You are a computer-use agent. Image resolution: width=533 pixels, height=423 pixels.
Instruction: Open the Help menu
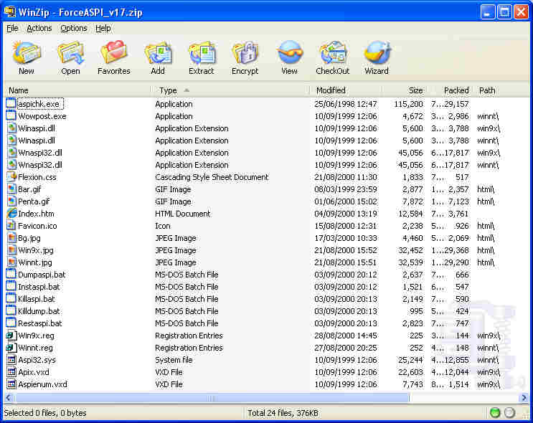[103, 28]
